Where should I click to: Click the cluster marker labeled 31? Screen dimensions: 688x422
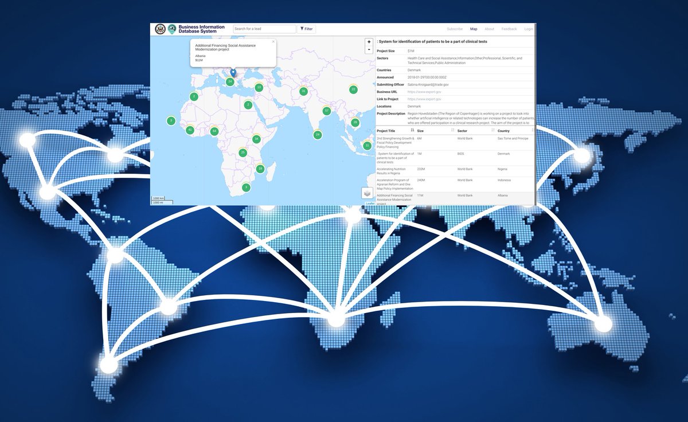[x=304, y=91]
